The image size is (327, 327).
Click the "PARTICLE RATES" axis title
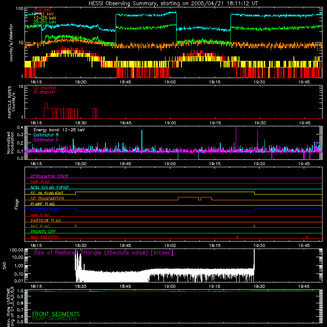tap(9, 102)
